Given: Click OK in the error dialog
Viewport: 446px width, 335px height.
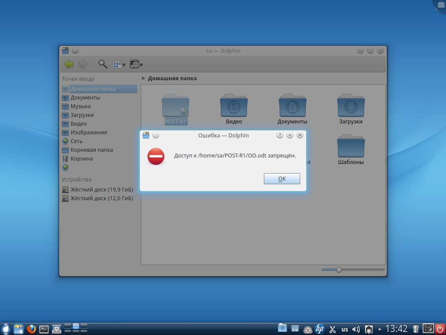Looking at the screenshot, I should 282,178.
